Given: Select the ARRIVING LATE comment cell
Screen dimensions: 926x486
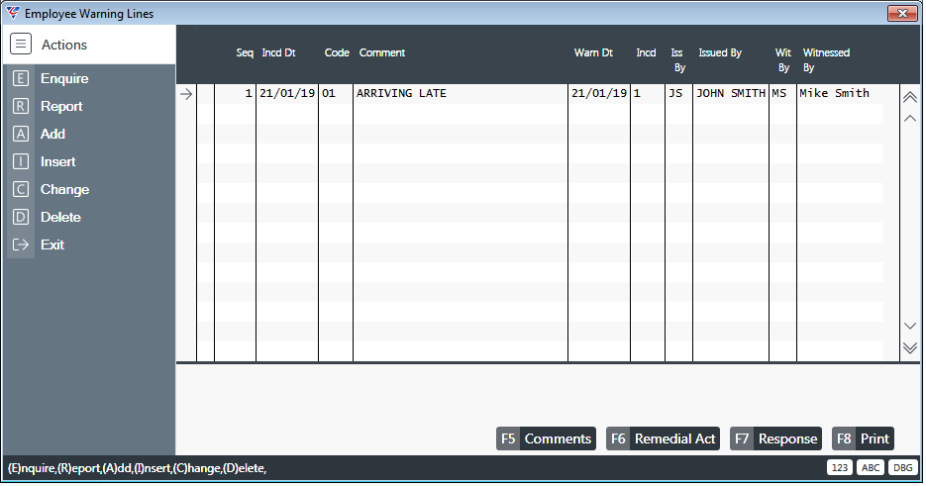Looking at the screenshot, I should pos(461,93).
